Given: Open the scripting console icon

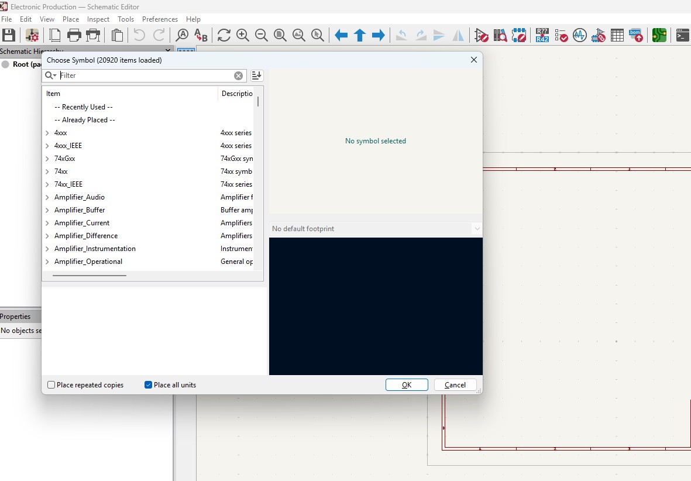Looking at the screenshot, I should point(683,35).
